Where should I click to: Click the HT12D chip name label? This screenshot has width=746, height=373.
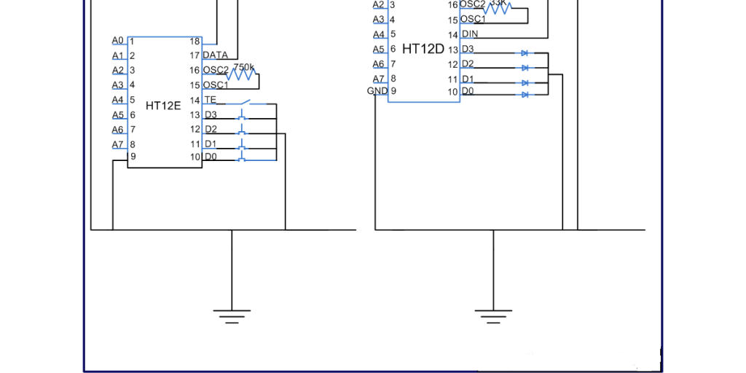pos(423,49)
